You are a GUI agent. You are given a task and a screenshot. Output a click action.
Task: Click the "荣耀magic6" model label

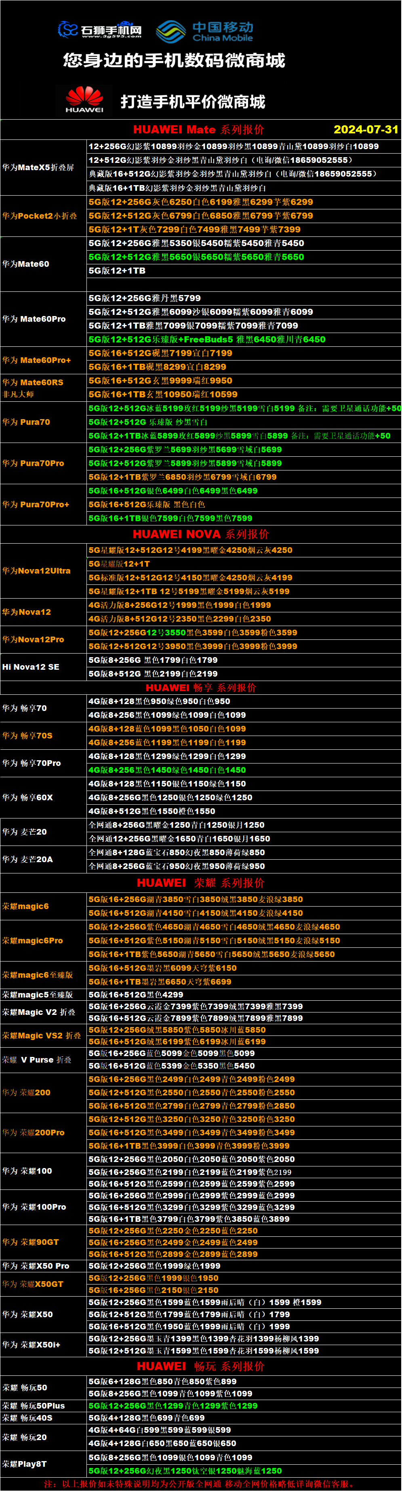coord(25,907)
